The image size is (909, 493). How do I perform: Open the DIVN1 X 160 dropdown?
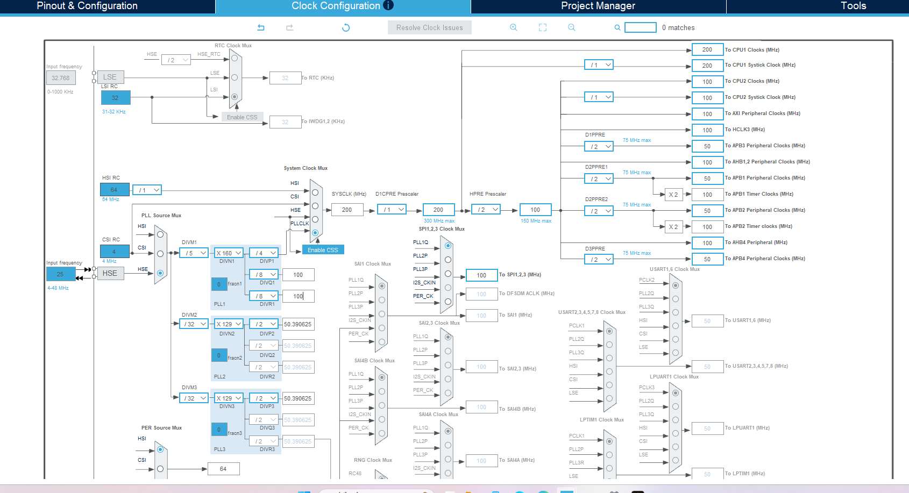tap(229, 253)
